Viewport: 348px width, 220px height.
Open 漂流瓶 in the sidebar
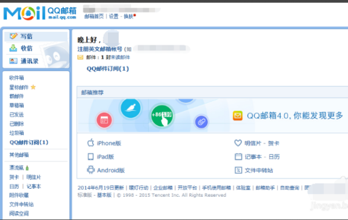point(16,168)
